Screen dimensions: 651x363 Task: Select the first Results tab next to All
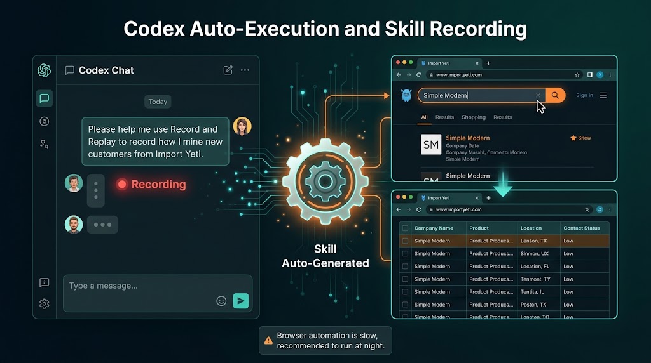coord(444,117)
